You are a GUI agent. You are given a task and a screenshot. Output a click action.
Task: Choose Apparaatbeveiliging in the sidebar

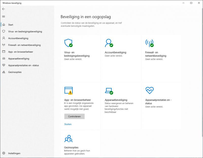point(19,59)
